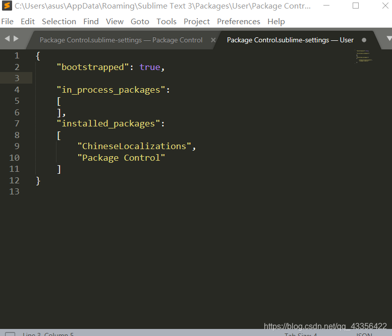Click the Tab Size indicator in status bar

pyautogui.click(x=301, y=334)
